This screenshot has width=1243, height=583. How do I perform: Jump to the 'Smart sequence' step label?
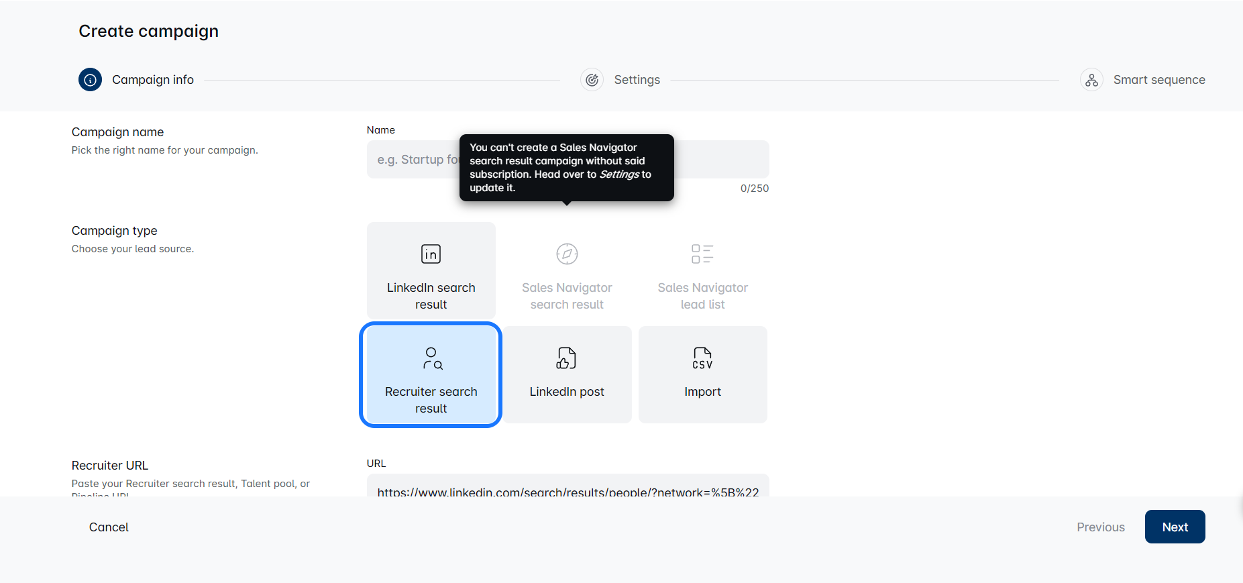(1158, 80)
